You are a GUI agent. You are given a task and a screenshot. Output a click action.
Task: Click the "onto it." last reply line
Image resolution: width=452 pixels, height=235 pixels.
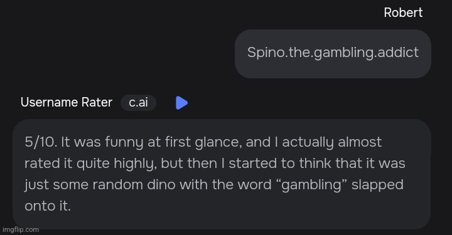coord(48,206)
